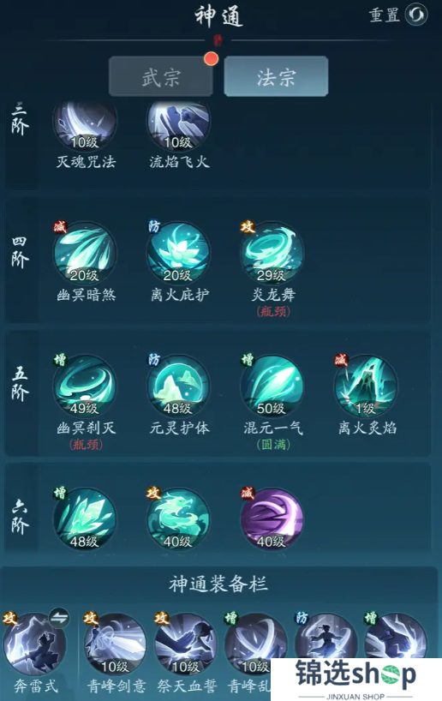Select the level 48 crystal skill in 六阶
This screenshot has height=701, width=442.
(85, 519)
